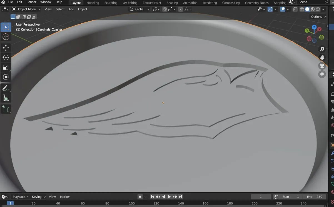Open the Sculpting workspace tab
Screen dimensions: 334x207
click(111, 3)
